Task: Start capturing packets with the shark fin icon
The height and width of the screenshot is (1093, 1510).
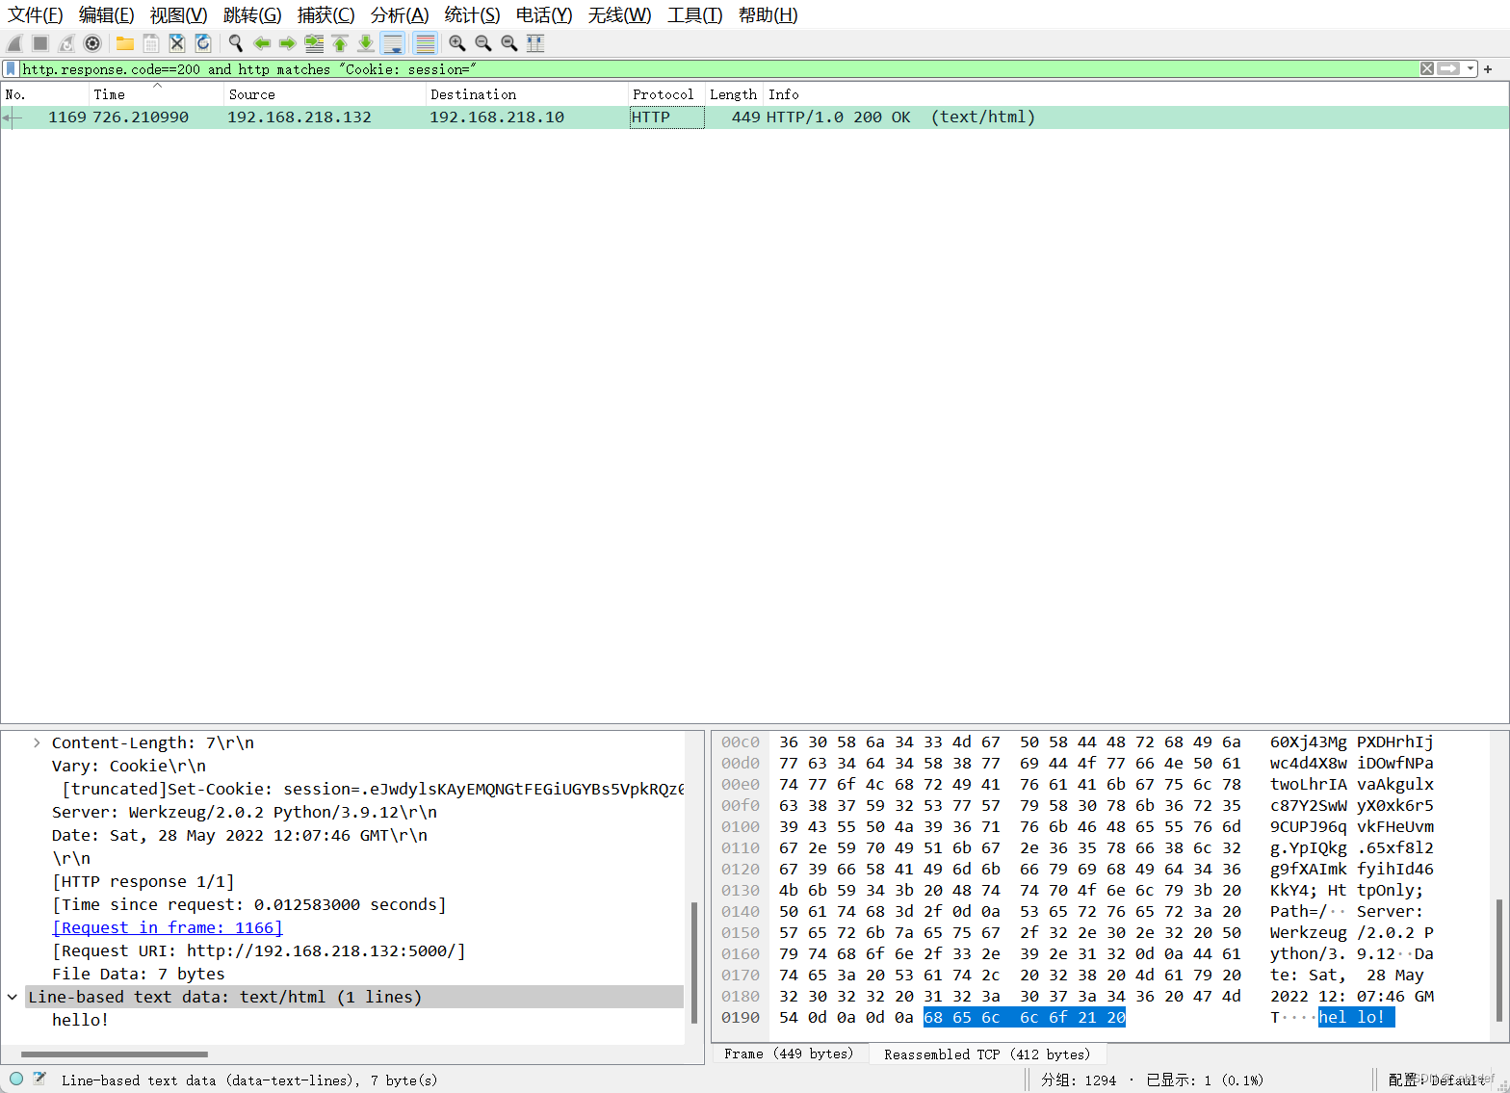Action: coord(14,43)
